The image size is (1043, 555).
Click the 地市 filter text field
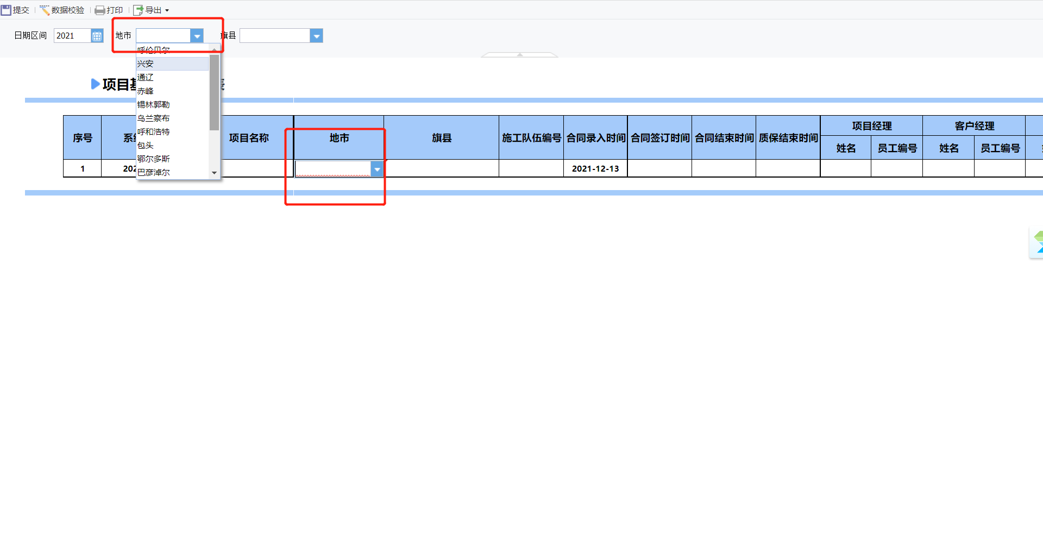click(x=163, y=36)
